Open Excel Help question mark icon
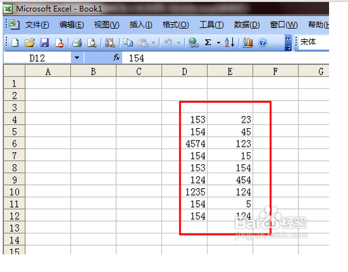This screenshot has height=272, width=348. point(262,42)
